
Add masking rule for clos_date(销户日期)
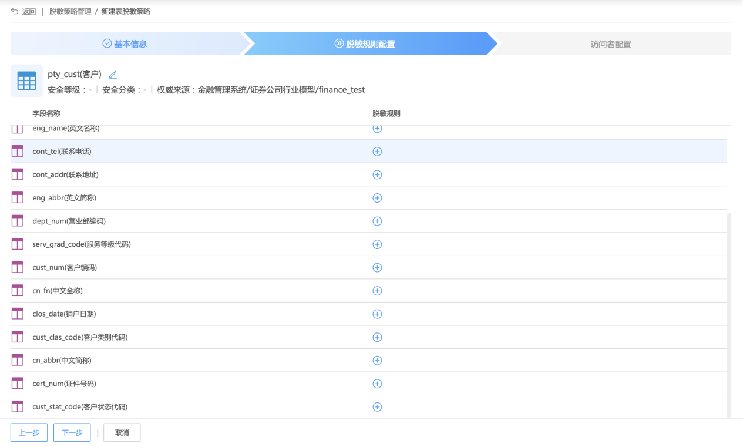click(x=377, y=314)
